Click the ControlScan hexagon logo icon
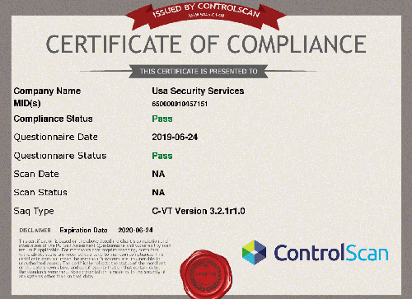Viewport: 412px width, 299px height. pos(254,253)
